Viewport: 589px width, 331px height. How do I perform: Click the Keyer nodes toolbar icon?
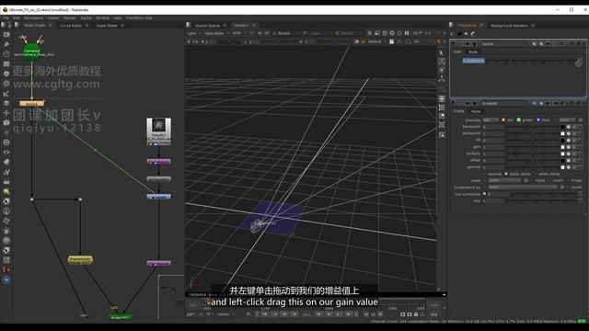(x=6, y=94)
